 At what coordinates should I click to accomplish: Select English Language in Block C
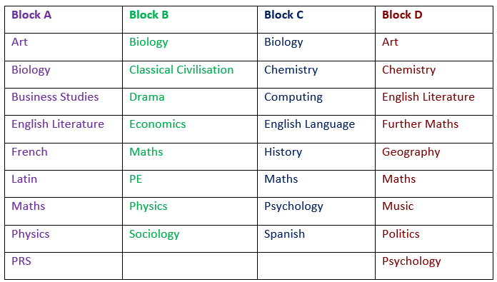(309, 124)
